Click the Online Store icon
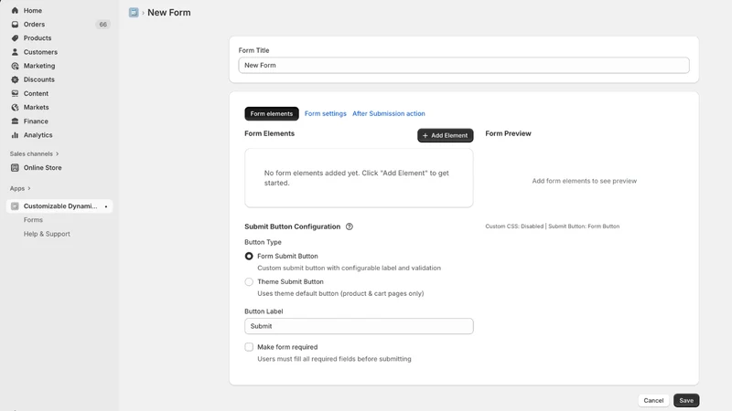 (15, 167)
